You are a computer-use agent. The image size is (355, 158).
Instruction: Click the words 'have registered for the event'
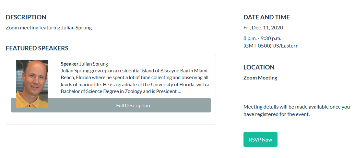277,114
